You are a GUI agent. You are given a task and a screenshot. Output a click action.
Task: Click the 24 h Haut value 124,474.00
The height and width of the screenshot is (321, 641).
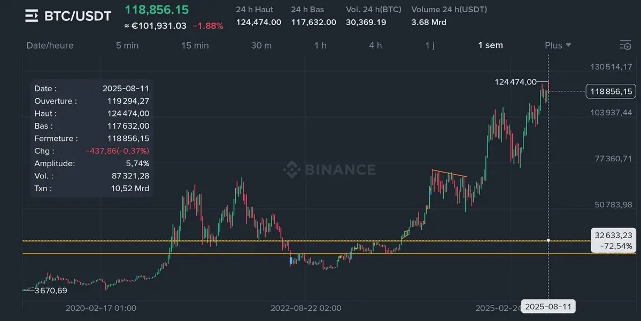[x=258, y=22]
